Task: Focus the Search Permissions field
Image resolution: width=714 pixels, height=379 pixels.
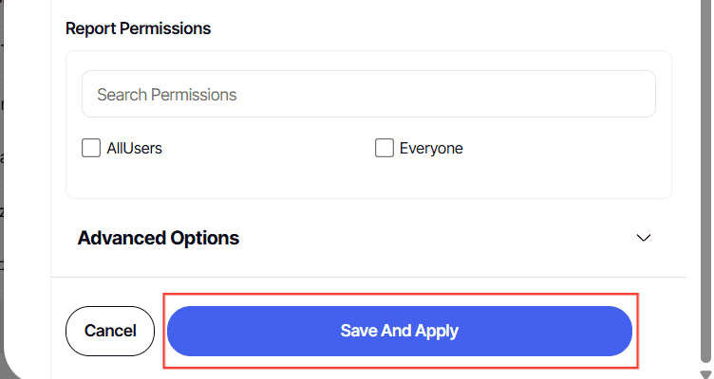Action: (x=368, y=95)
